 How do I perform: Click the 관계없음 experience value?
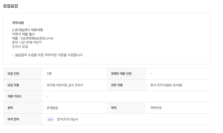(x=53, y=108)
